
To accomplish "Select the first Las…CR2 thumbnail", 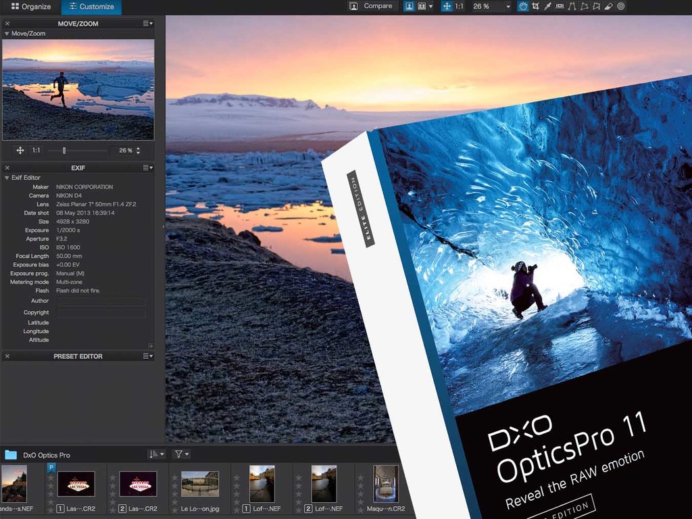I will (76, 484).
